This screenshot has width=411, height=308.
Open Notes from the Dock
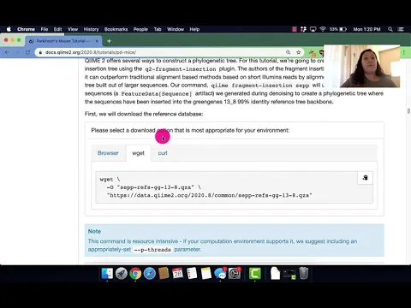pyautogui.click(x=205, y=274)
